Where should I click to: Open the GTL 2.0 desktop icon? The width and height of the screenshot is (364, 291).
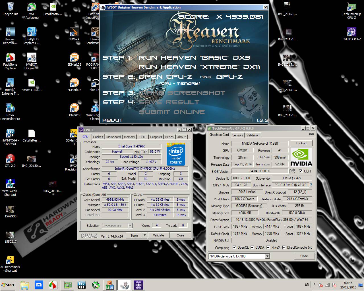pos(10,161)
